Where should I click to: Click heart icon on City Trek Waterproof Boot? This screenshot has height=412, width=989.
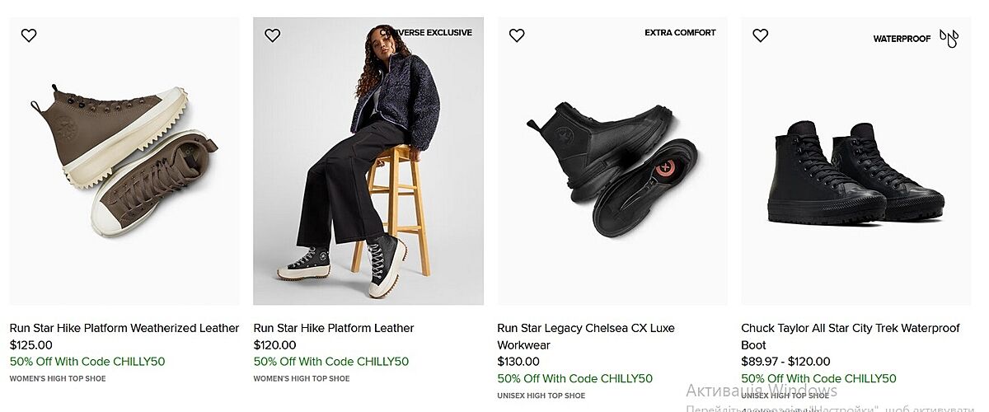click(x=761, y=35)
